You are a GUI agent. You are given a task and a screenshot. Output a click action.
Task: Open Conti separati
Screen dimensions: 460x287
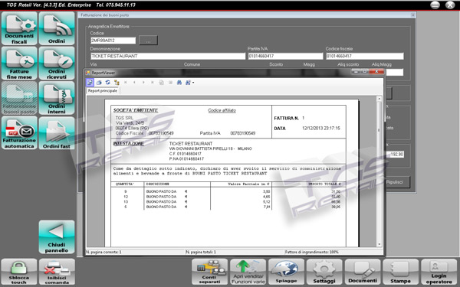(209, 272)
